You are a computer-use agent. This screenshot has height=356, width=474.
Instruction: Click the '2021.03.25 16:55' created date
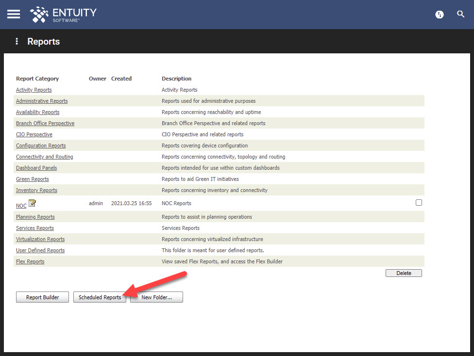tap(131, 203)
